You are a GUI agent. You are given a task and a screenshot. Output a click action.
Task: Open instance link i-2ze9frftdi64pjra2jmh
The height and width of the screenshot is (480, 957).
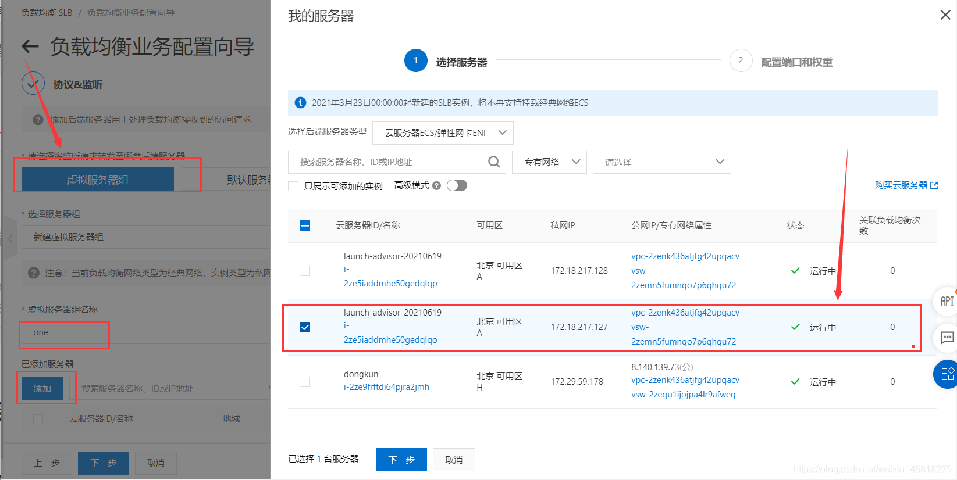[386, 387]
